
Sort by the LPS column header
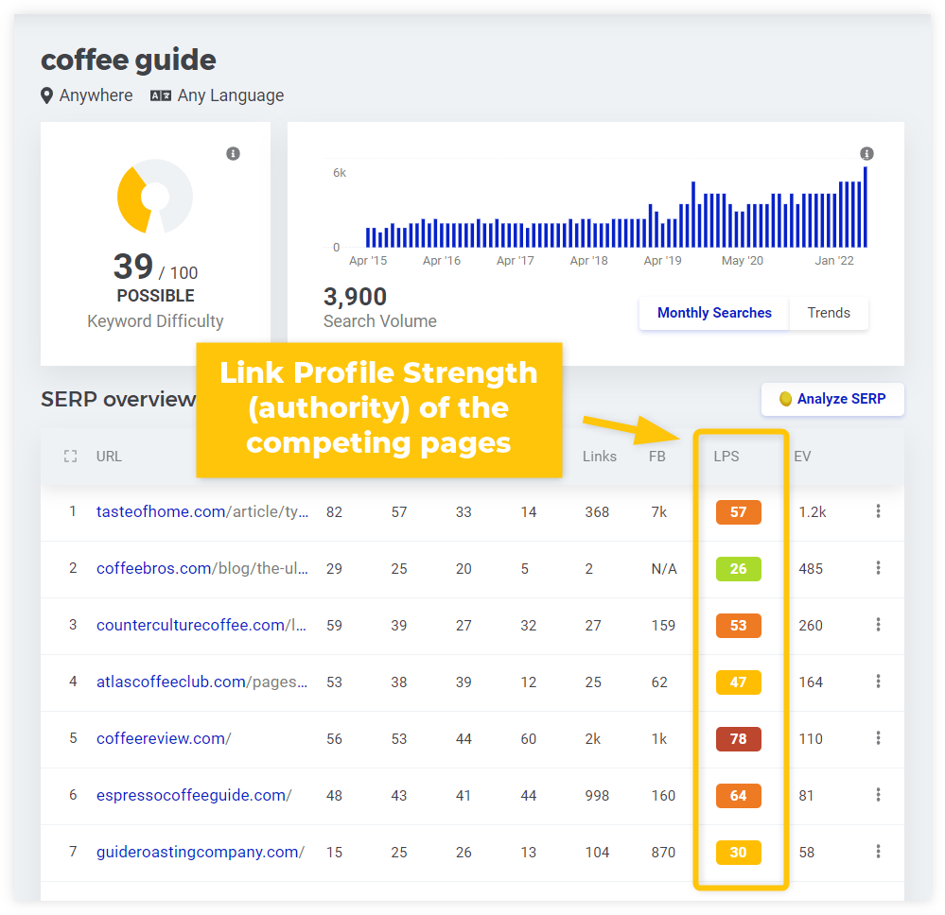click(x=726, y=456)
